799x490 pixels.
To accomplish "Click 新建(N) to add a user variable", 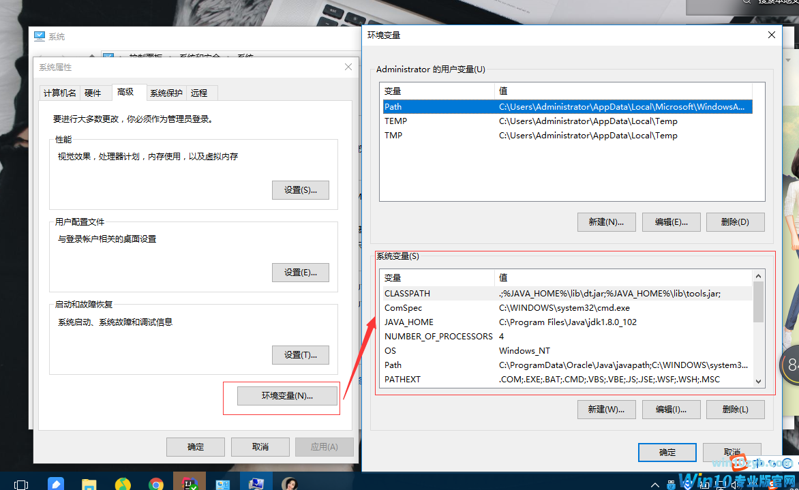I will click(x=606, y=221).
